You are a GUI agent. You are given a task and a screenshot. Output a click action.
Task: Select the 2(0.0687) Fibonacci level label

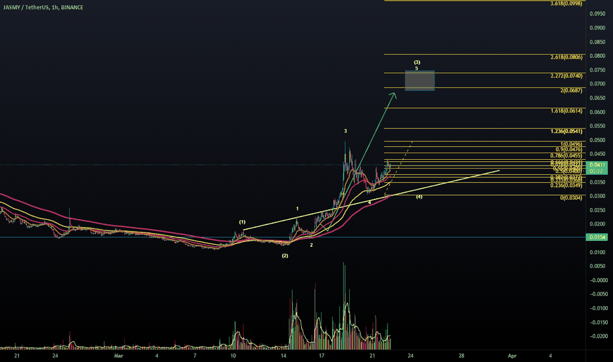[x=571, y=90]
